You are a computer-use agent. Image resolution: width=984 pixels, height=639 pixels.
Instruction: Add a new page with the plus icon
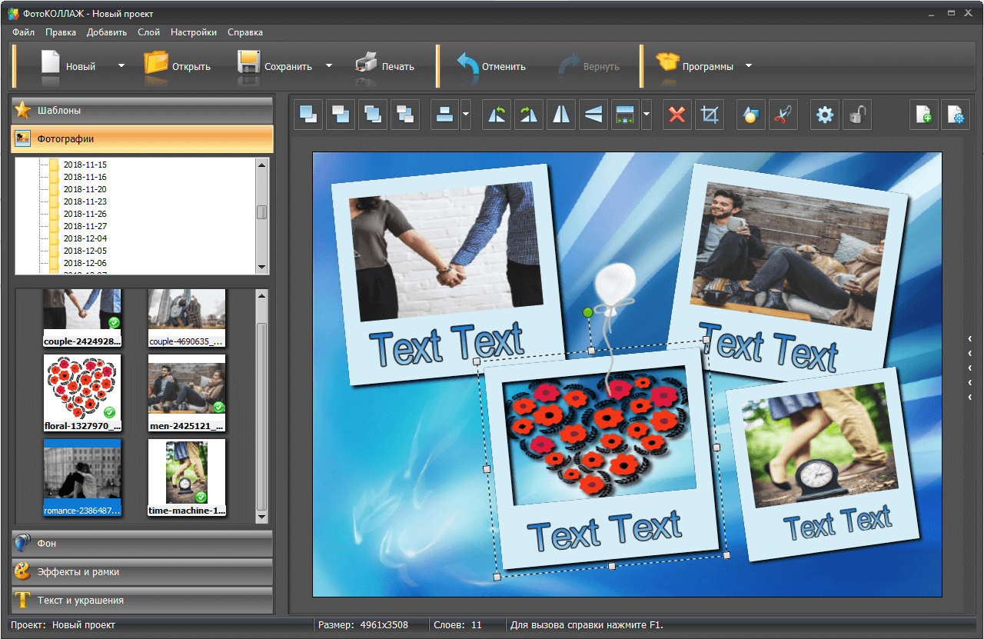(x=924, y=115)
